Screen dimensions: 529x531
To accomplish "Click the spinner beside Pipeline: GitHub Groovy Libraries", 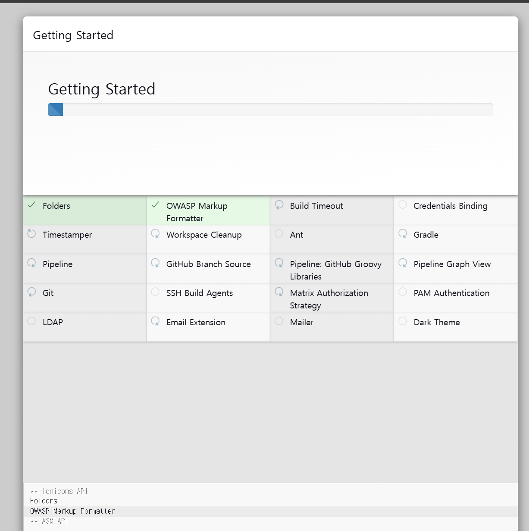I will 279,263.
